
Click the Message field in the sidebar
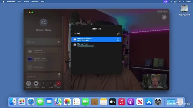point(43,42)
